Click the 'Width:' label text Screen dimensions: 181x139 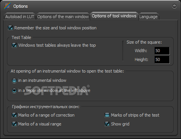(141, 51)
